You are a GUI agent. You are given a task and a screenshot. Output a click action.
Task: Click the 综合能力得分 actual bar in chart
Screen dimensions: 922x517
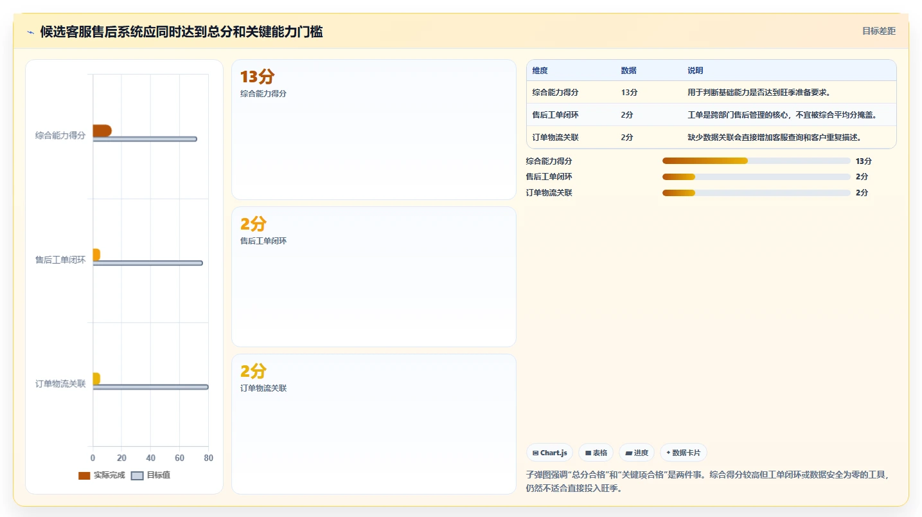click(102, 131)
